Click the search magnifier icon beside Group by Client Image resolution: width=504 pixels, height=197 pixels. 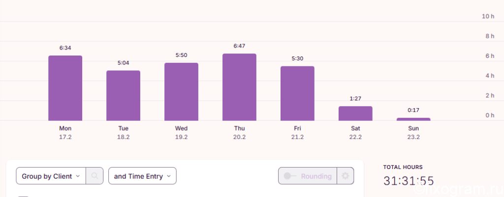[94, 176]
